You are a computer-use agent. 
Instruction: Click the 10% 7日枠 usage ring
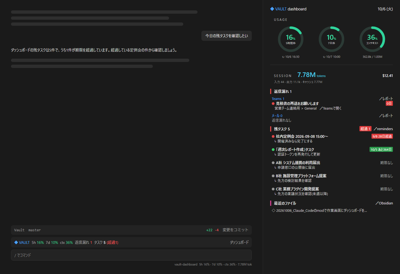332,39
